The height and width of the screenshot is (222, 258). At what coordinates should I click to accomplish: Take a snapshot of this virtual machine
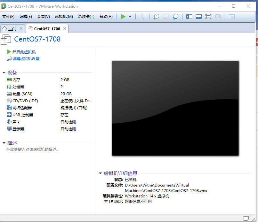click(x=156, y=17)
